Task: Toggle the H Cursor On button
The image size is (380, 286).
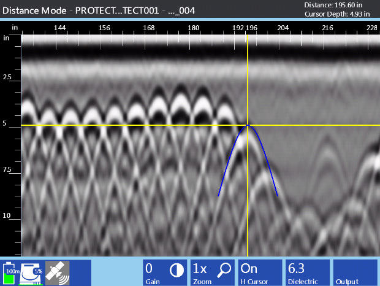Action: coord(260,272)
